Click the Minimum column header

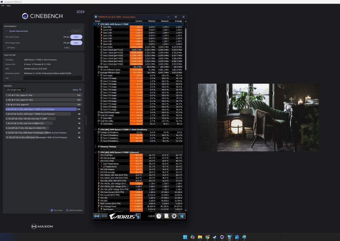point(149,21)
